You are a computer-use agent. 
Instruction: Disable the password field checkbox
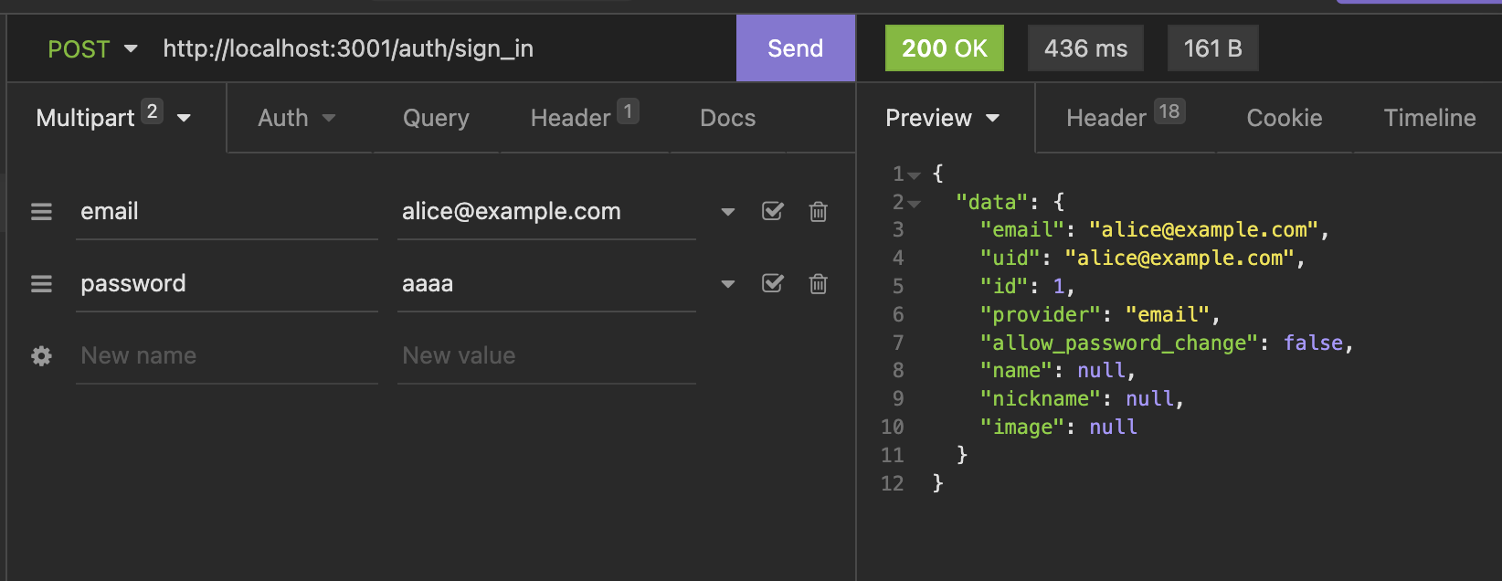772,284
